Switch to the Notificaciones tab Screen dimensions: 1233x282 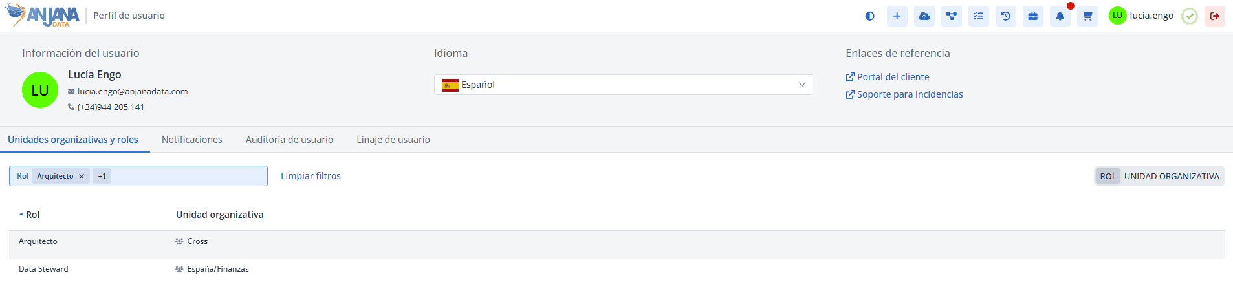[191, 140]
